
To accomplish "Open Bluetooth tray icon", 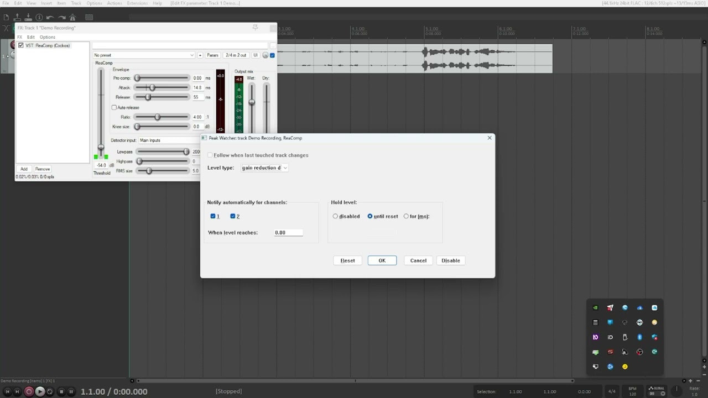I will (x=640, y=337).
